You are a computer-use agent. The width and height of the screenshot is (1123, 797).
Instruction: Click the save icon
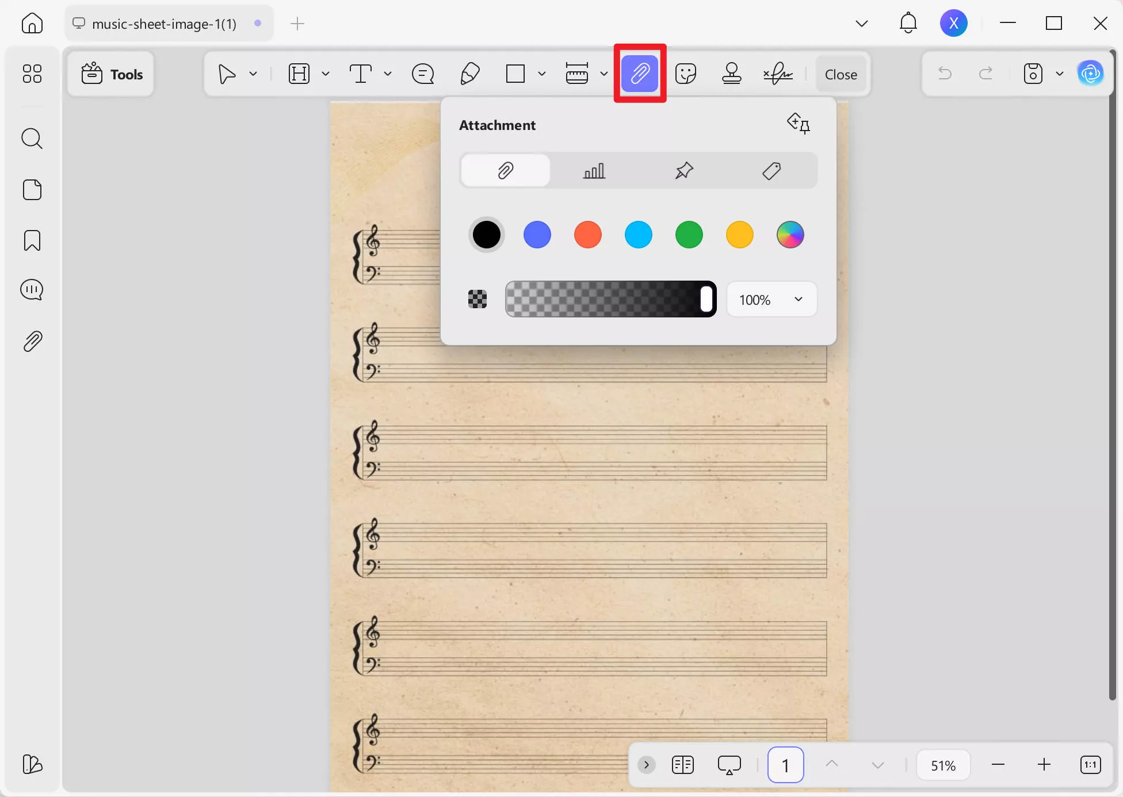point(1033,74)
